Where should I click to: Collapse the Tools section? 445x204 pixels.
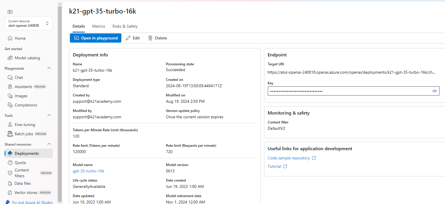49,115
